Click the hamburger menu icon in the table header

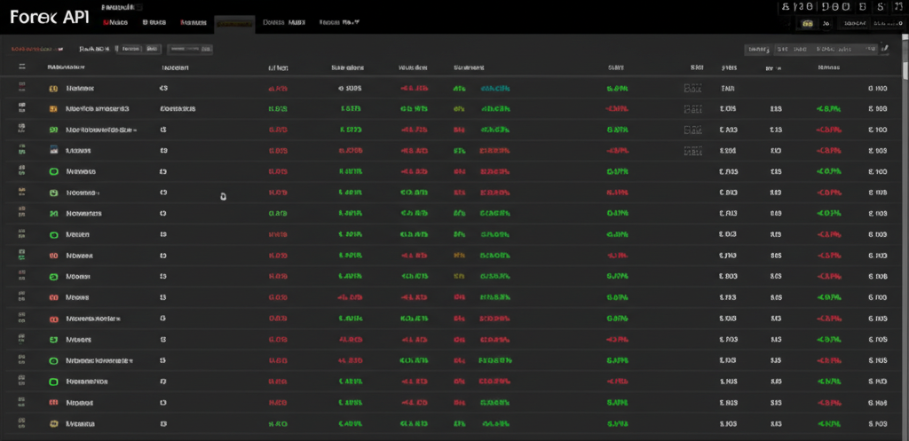pos(22,67)
